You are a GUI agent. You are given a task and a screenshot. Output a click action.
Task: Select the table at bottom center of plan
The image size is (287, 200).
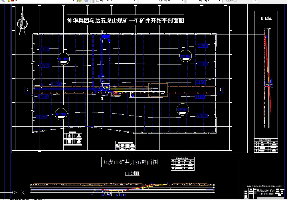point(125,146)
